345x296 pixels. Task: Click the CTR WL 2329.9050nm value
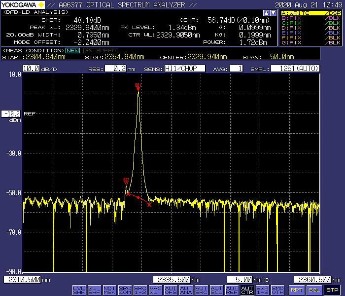pos(178,35)
